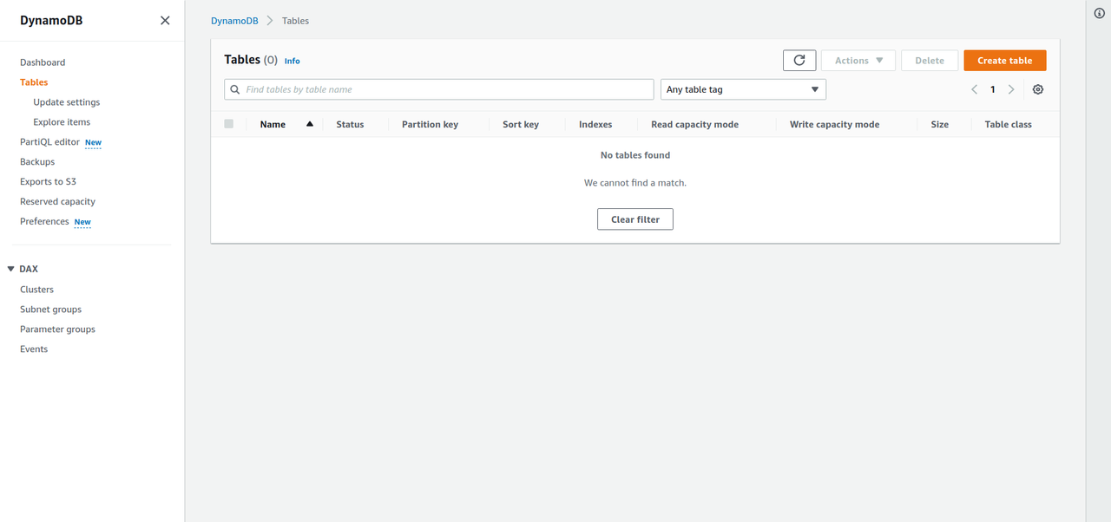Image resolution: width=1111 pixels, height=522 pixels.
Task: Open the info panel icon at right edge
Action: pyautogui.click(x=1099, y=13)
